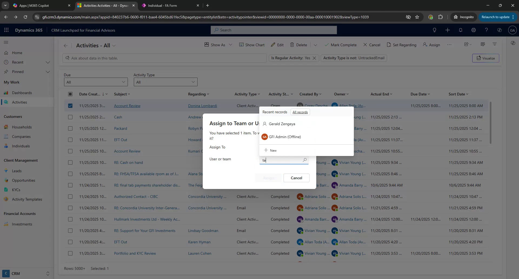Expand the Activities - All view selector

(114, 45)
